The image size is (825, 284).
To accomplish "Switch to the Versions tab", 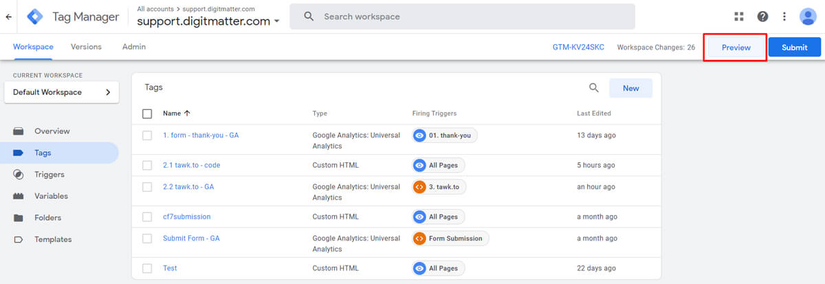I will 86,47.
